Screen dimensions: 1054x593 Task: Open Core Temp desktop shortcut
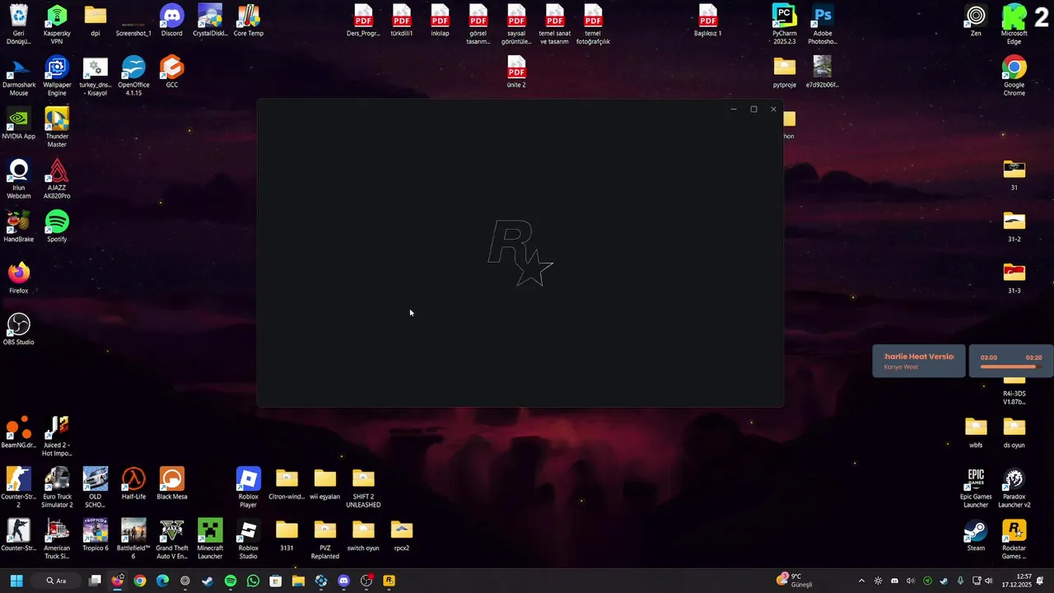248,20
